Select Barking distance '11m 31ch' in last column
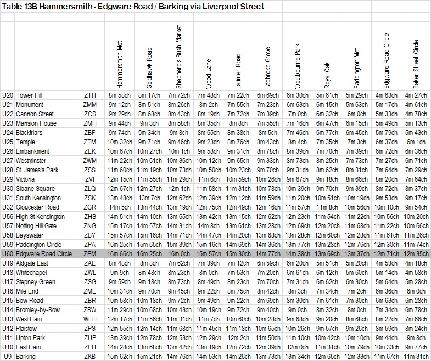The height and width of the screenshot is (361, 431). [x=416, y=357]
